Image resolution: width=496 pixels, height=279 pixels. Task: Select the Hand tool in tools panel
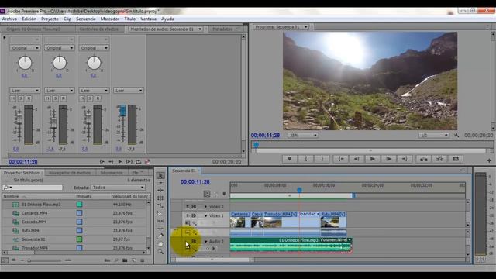(x=160, y=244)
